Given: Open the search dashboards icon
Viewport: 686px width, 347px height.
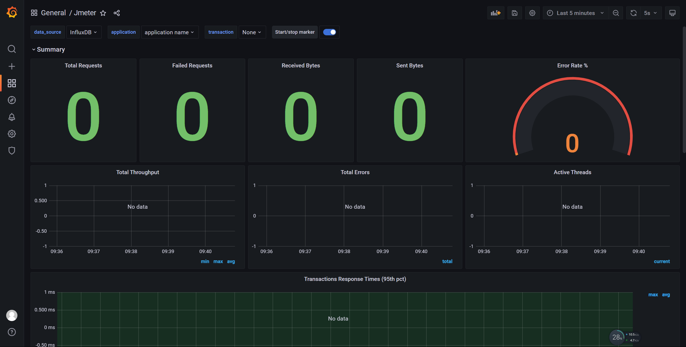Looking at the screenshot, I should tap(12, 49).
